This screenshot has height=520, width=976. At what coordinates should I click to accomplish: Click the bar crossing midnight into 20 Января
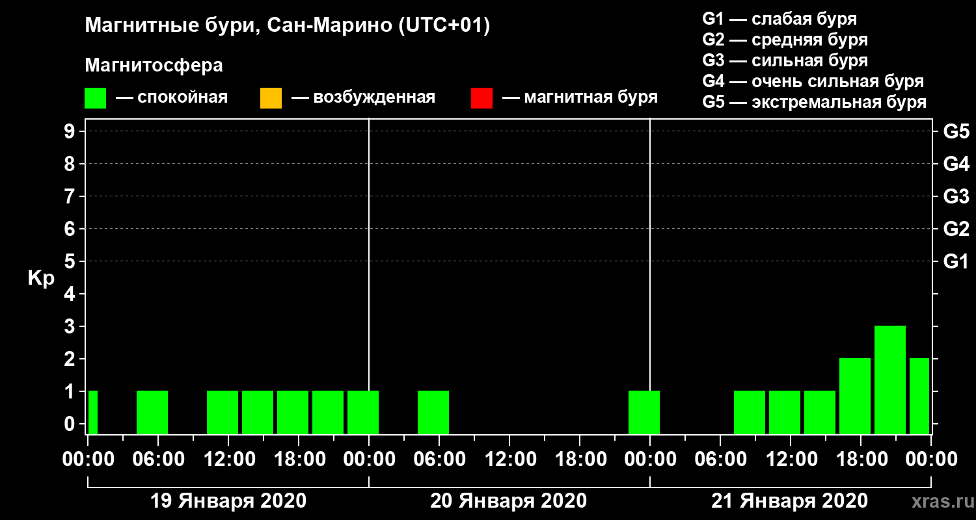click(363, 412)
